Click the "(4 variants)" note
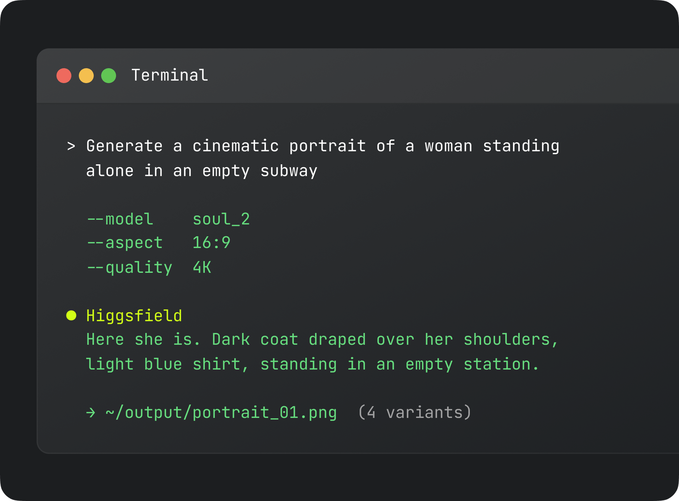This screenshot has height=501, width=679. click(415, 413)
